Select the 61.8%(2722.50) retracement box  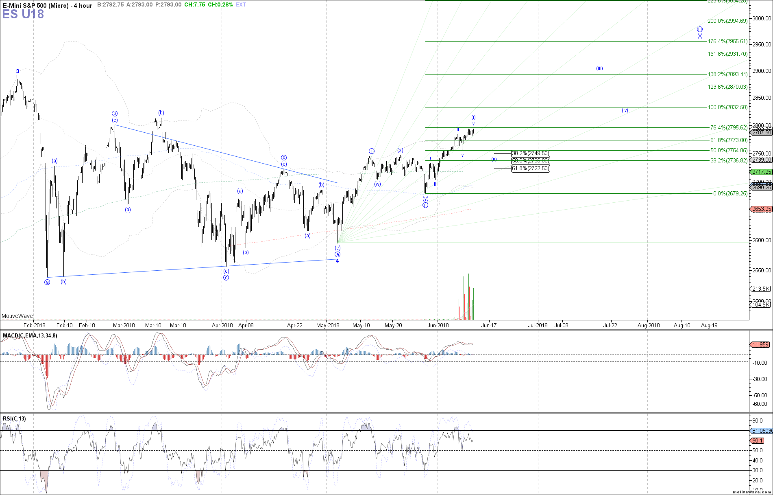click(x=530, y=168)
